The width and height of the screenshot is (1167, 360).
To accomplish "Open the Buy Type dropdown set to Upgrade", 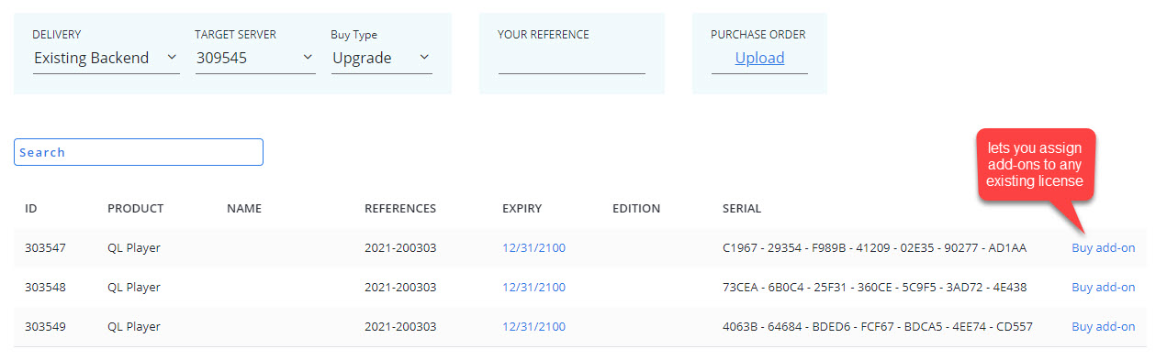I will [381, 59].
